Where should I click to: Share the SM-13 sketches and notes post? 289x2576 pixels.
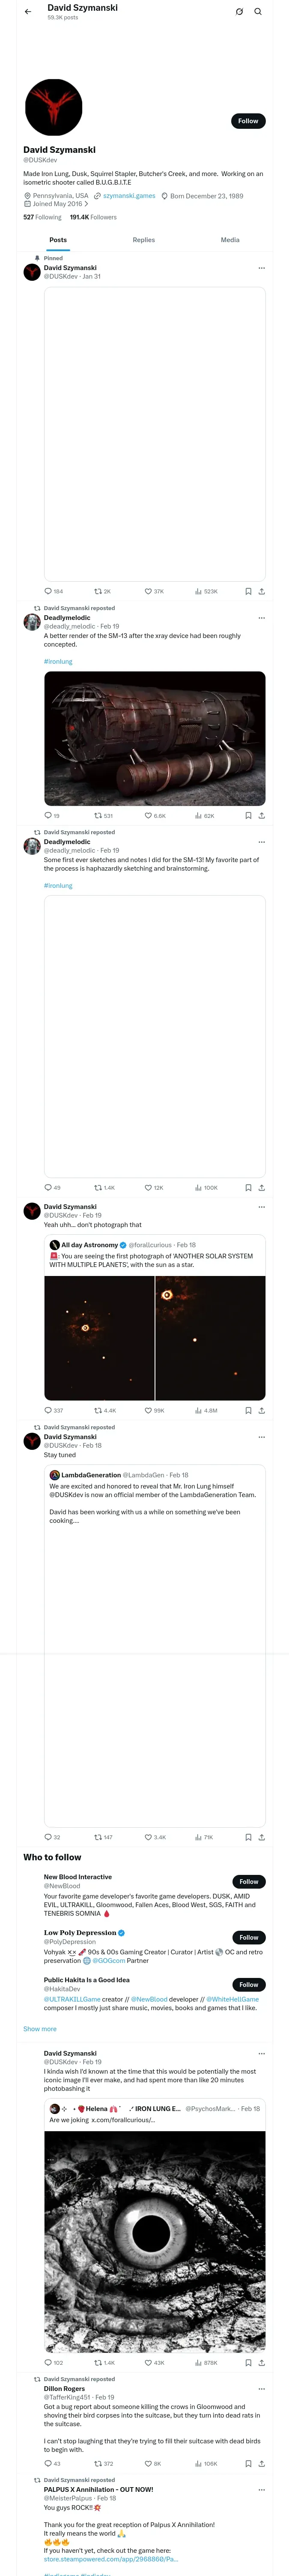tap(261, 1187)
